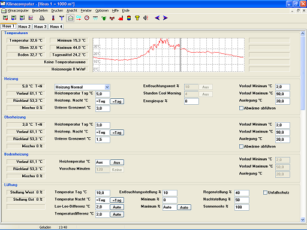The image size is (307, 230).
Task: Click the yellow lamp toolbar icon
Action: [137, 18]
